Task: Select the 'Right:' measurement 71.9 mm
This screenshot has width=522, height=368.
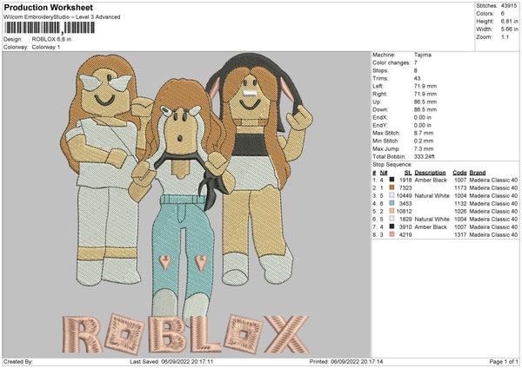Action: (425, 94)
